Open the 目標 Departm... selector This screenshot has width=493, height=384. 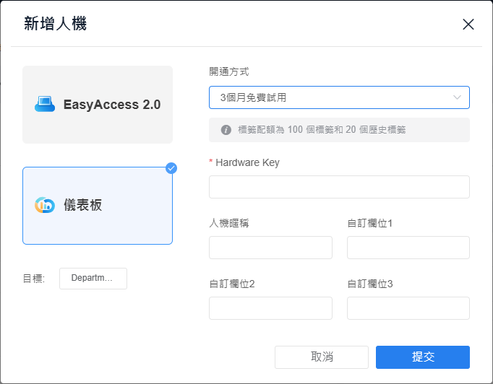93,279
